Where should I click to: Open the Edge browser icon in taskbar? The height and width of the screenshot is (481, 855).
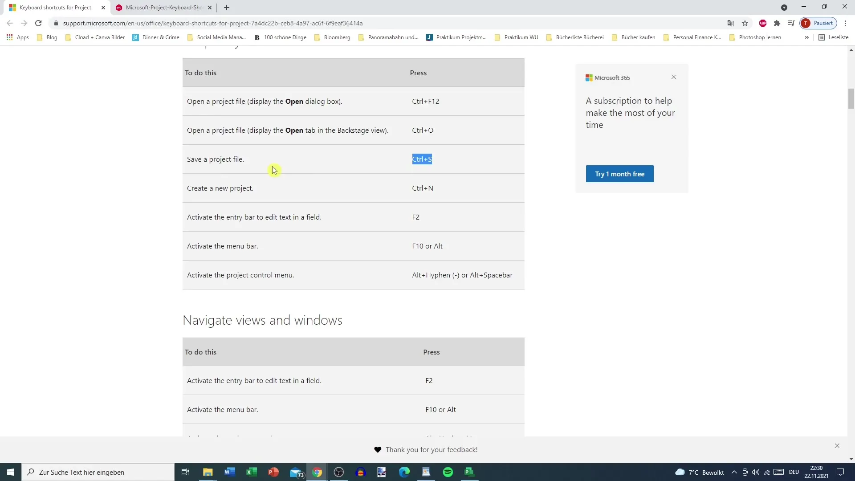404,472
